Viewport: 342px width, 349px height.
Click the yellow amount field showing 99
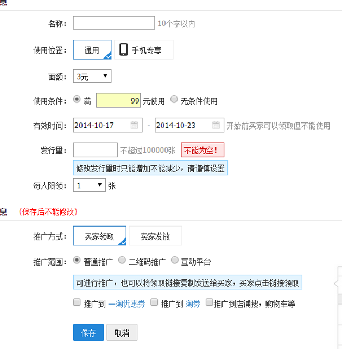tap(118, 100)
